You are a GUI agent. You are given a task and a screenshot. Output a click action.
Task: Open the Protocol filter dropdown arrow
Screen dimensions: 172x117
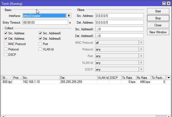click(141, 49)
